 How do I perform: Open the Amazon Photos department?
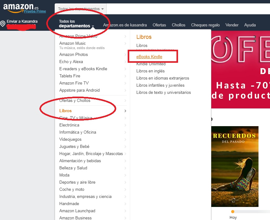73,54
